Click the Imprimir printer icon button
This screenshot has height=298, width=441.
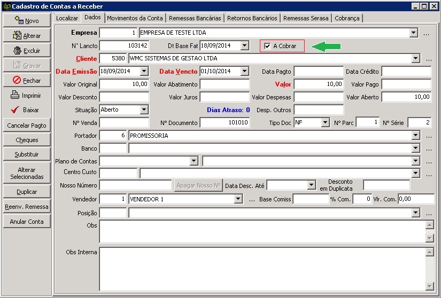coord(27,96)
